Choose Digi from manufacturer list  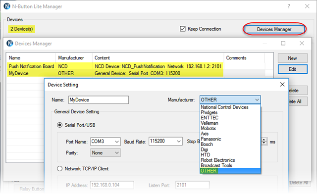pyautogui.click(x=230, y=149)
